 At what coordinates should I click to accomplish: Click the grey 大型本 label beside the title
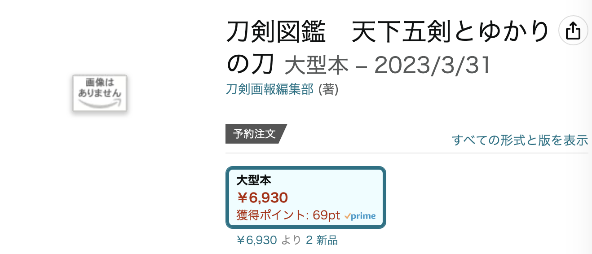pyautogui.click(x=317, y=66)
